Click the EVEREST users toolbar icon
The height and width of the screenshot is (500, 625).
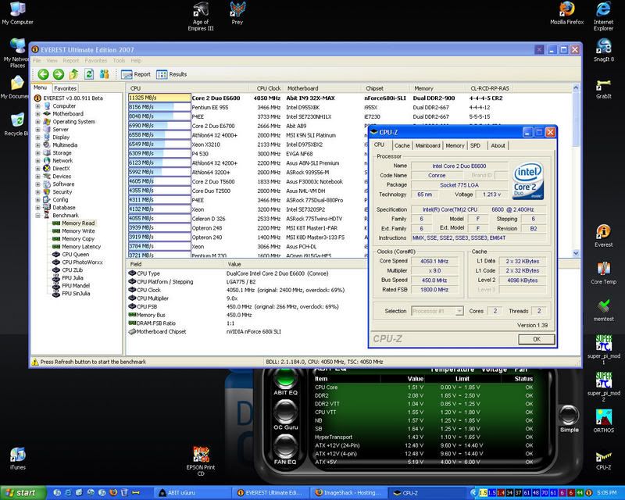click(x=105, y=74)
